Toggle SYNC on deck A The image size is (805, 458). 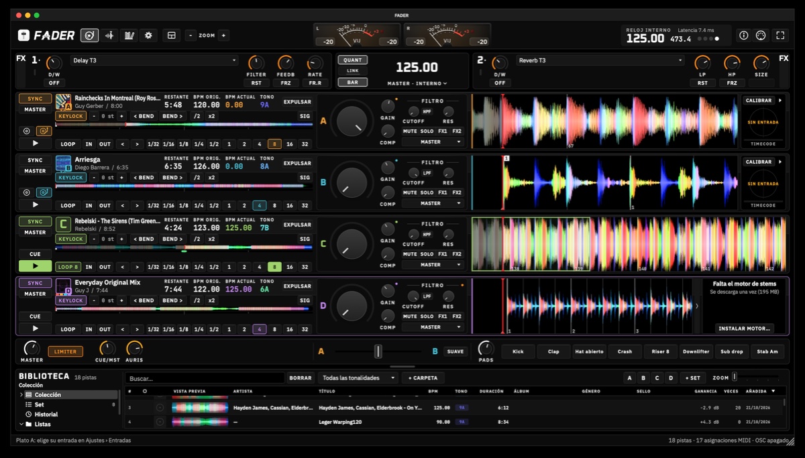click(36, 99)
